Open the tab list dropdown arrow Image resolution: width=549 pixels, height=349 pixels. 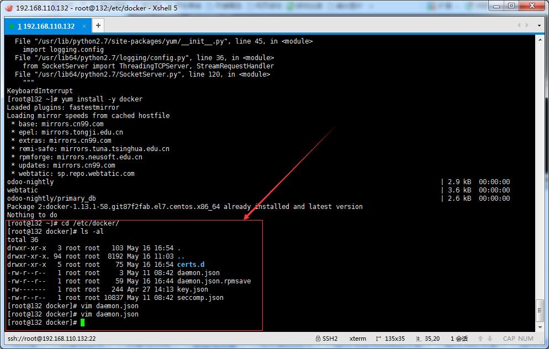pyautogui.click(x=539, y=25)
